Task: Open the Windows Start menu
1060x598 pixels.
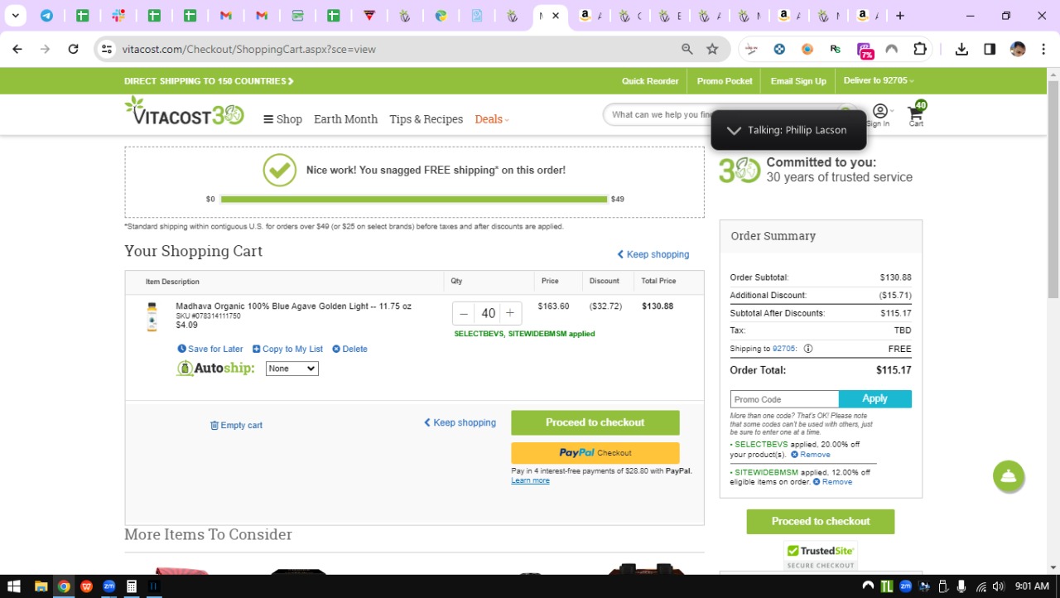Action: click(14, 586)
